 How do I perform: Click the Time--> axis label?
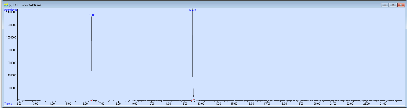[x=8, y=104]
